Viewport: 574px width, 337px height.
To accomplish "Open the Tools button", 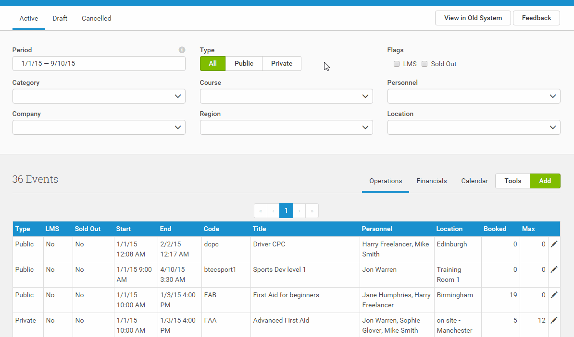I will pos(512,181).
